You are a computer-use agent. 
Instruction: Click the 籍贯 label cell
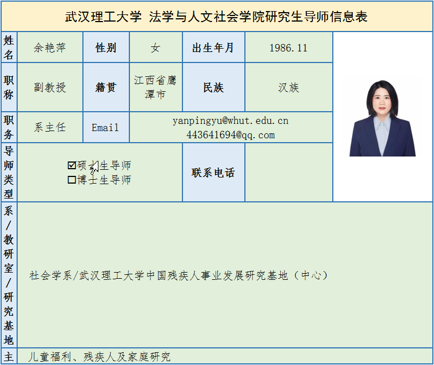(x=106, y=87)
